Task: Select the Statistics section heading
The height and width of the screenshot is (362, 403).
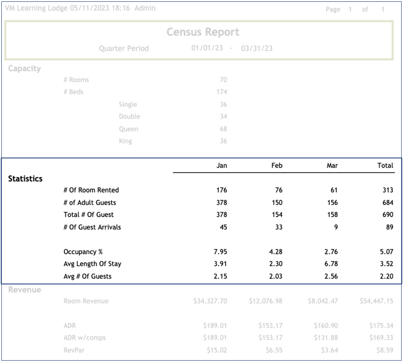Action: (x=25, y=179)
